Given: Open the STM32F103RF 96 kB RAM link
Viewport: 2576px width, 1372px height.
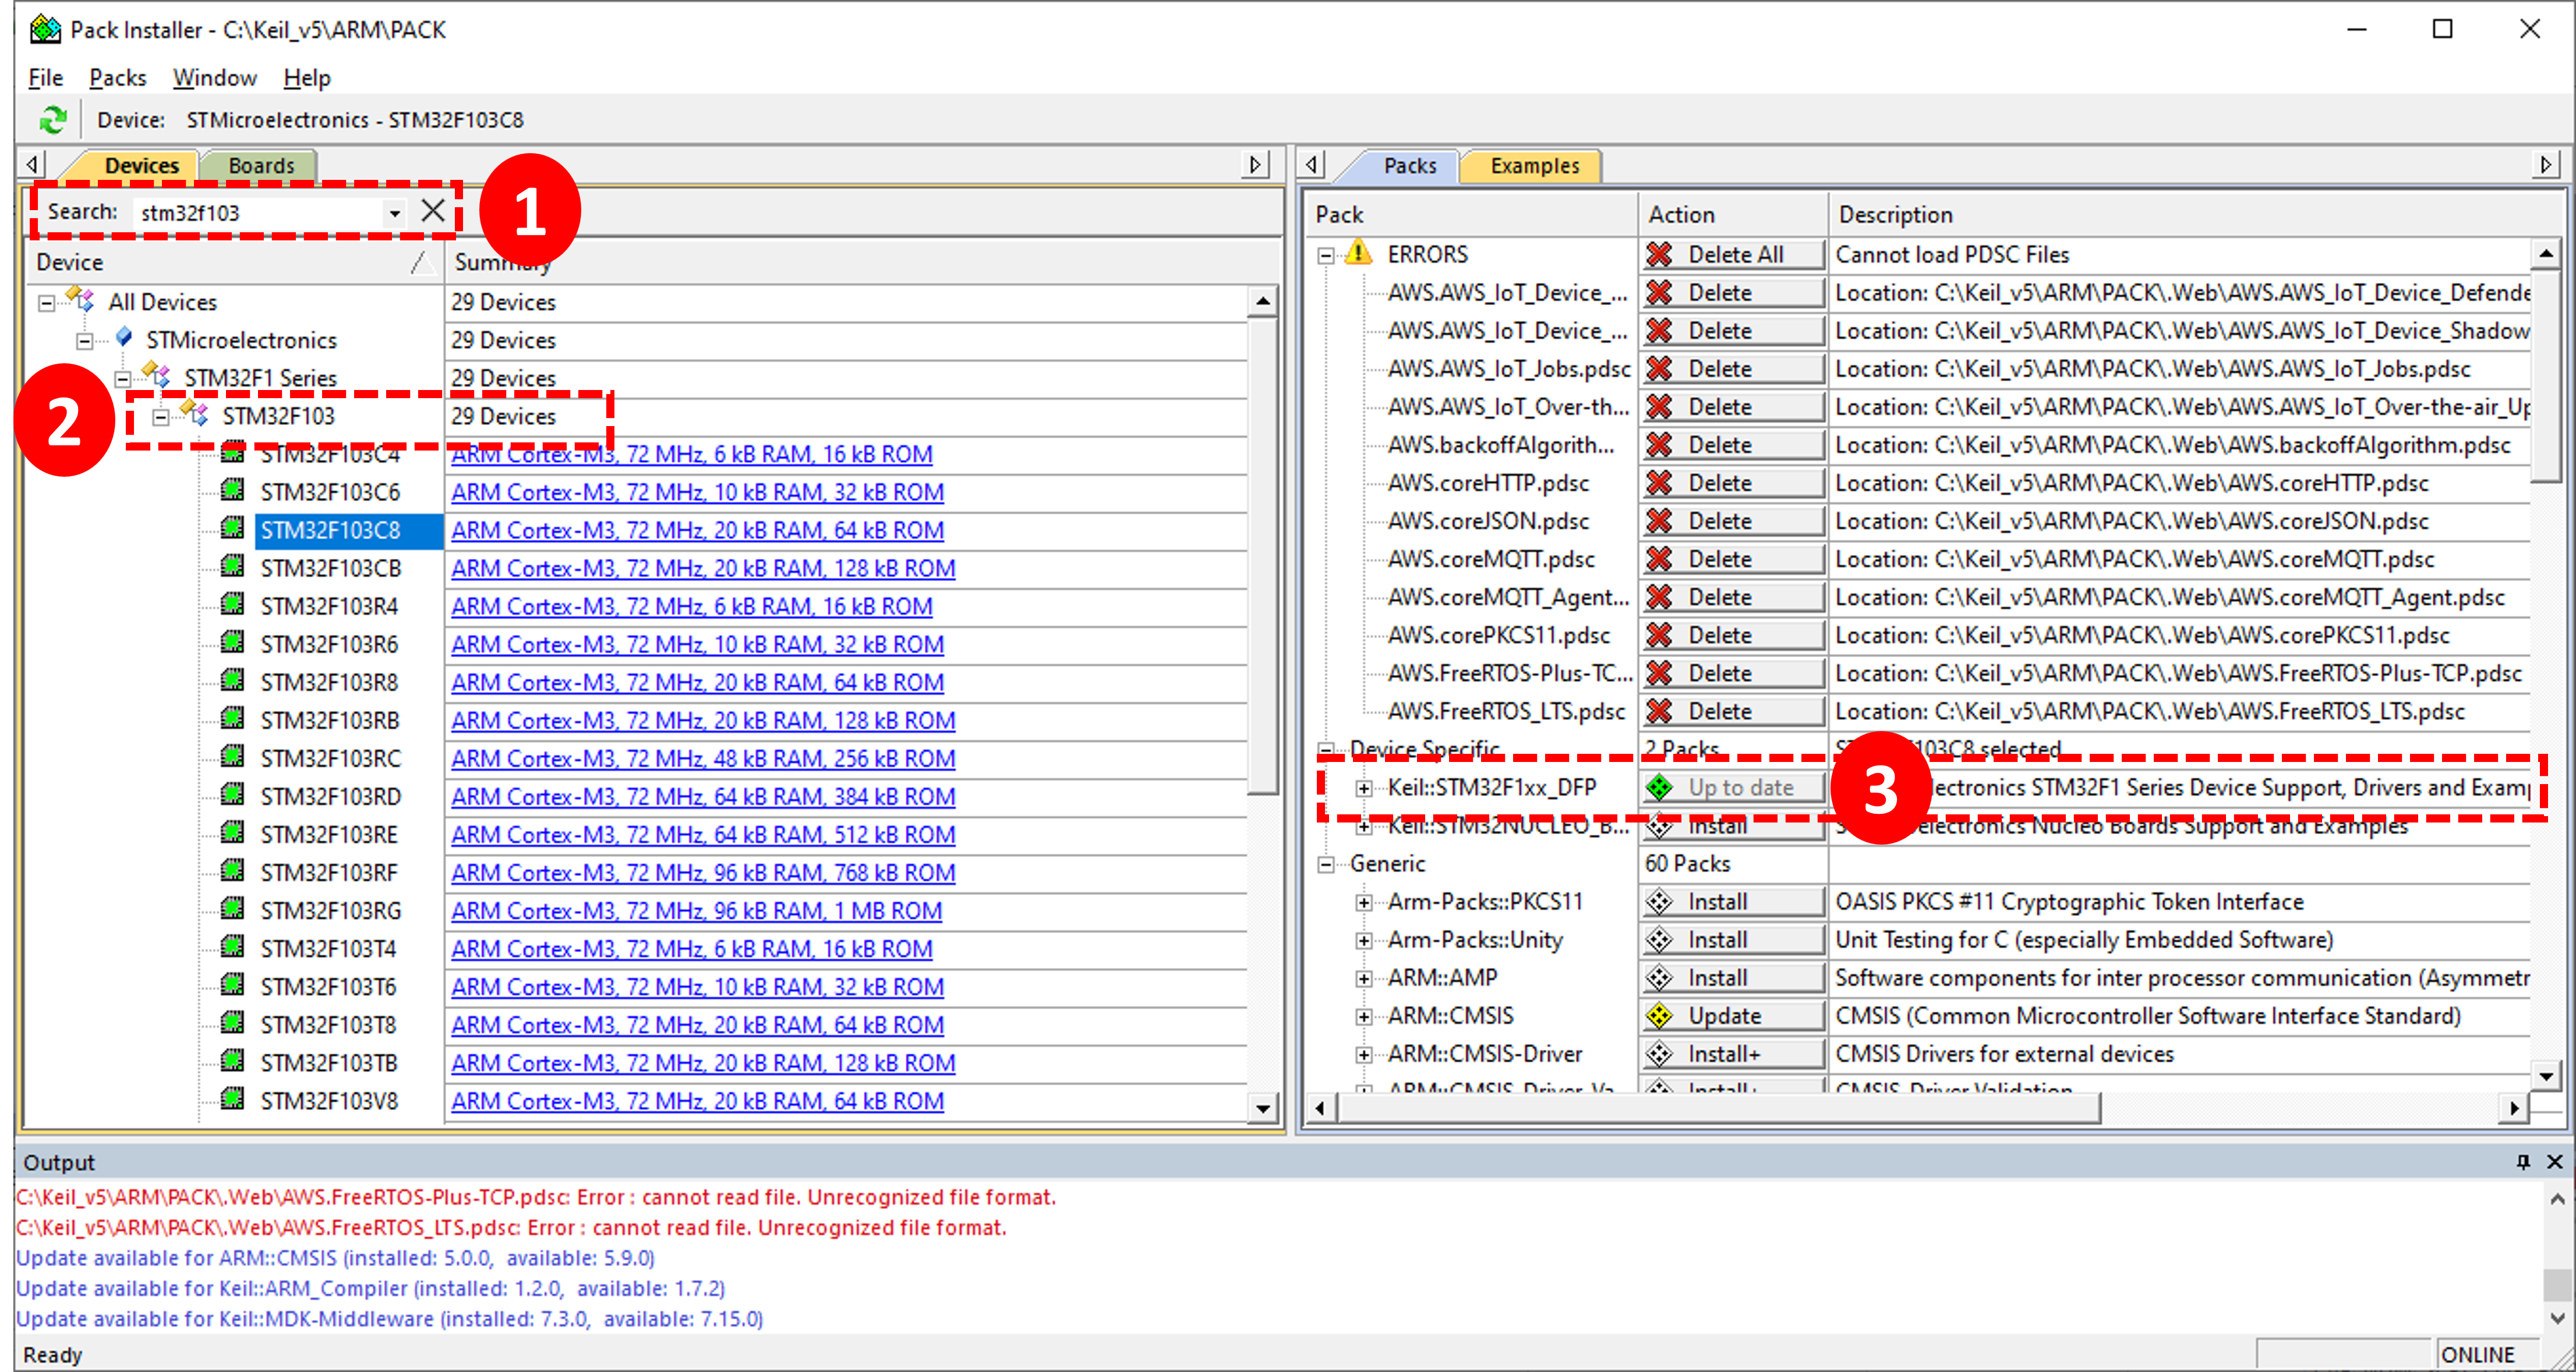Looking at the screenshot, I should [x=703, y=873].
